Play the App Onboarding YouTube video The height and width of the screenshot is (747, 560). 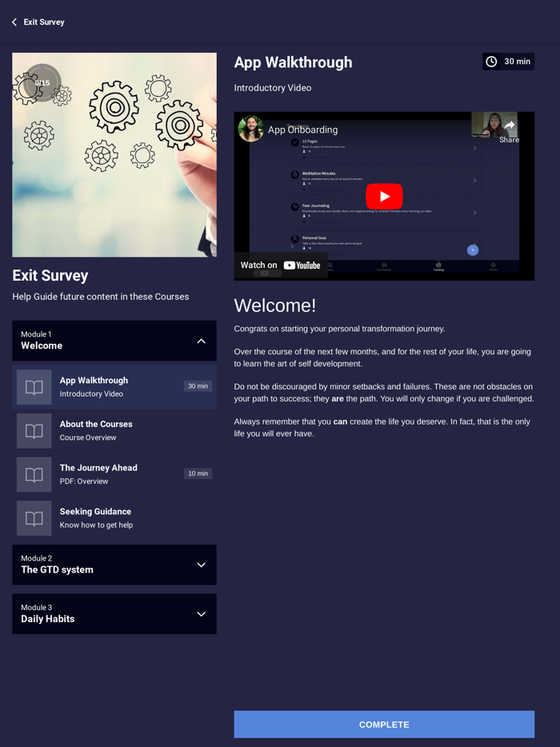384,196
